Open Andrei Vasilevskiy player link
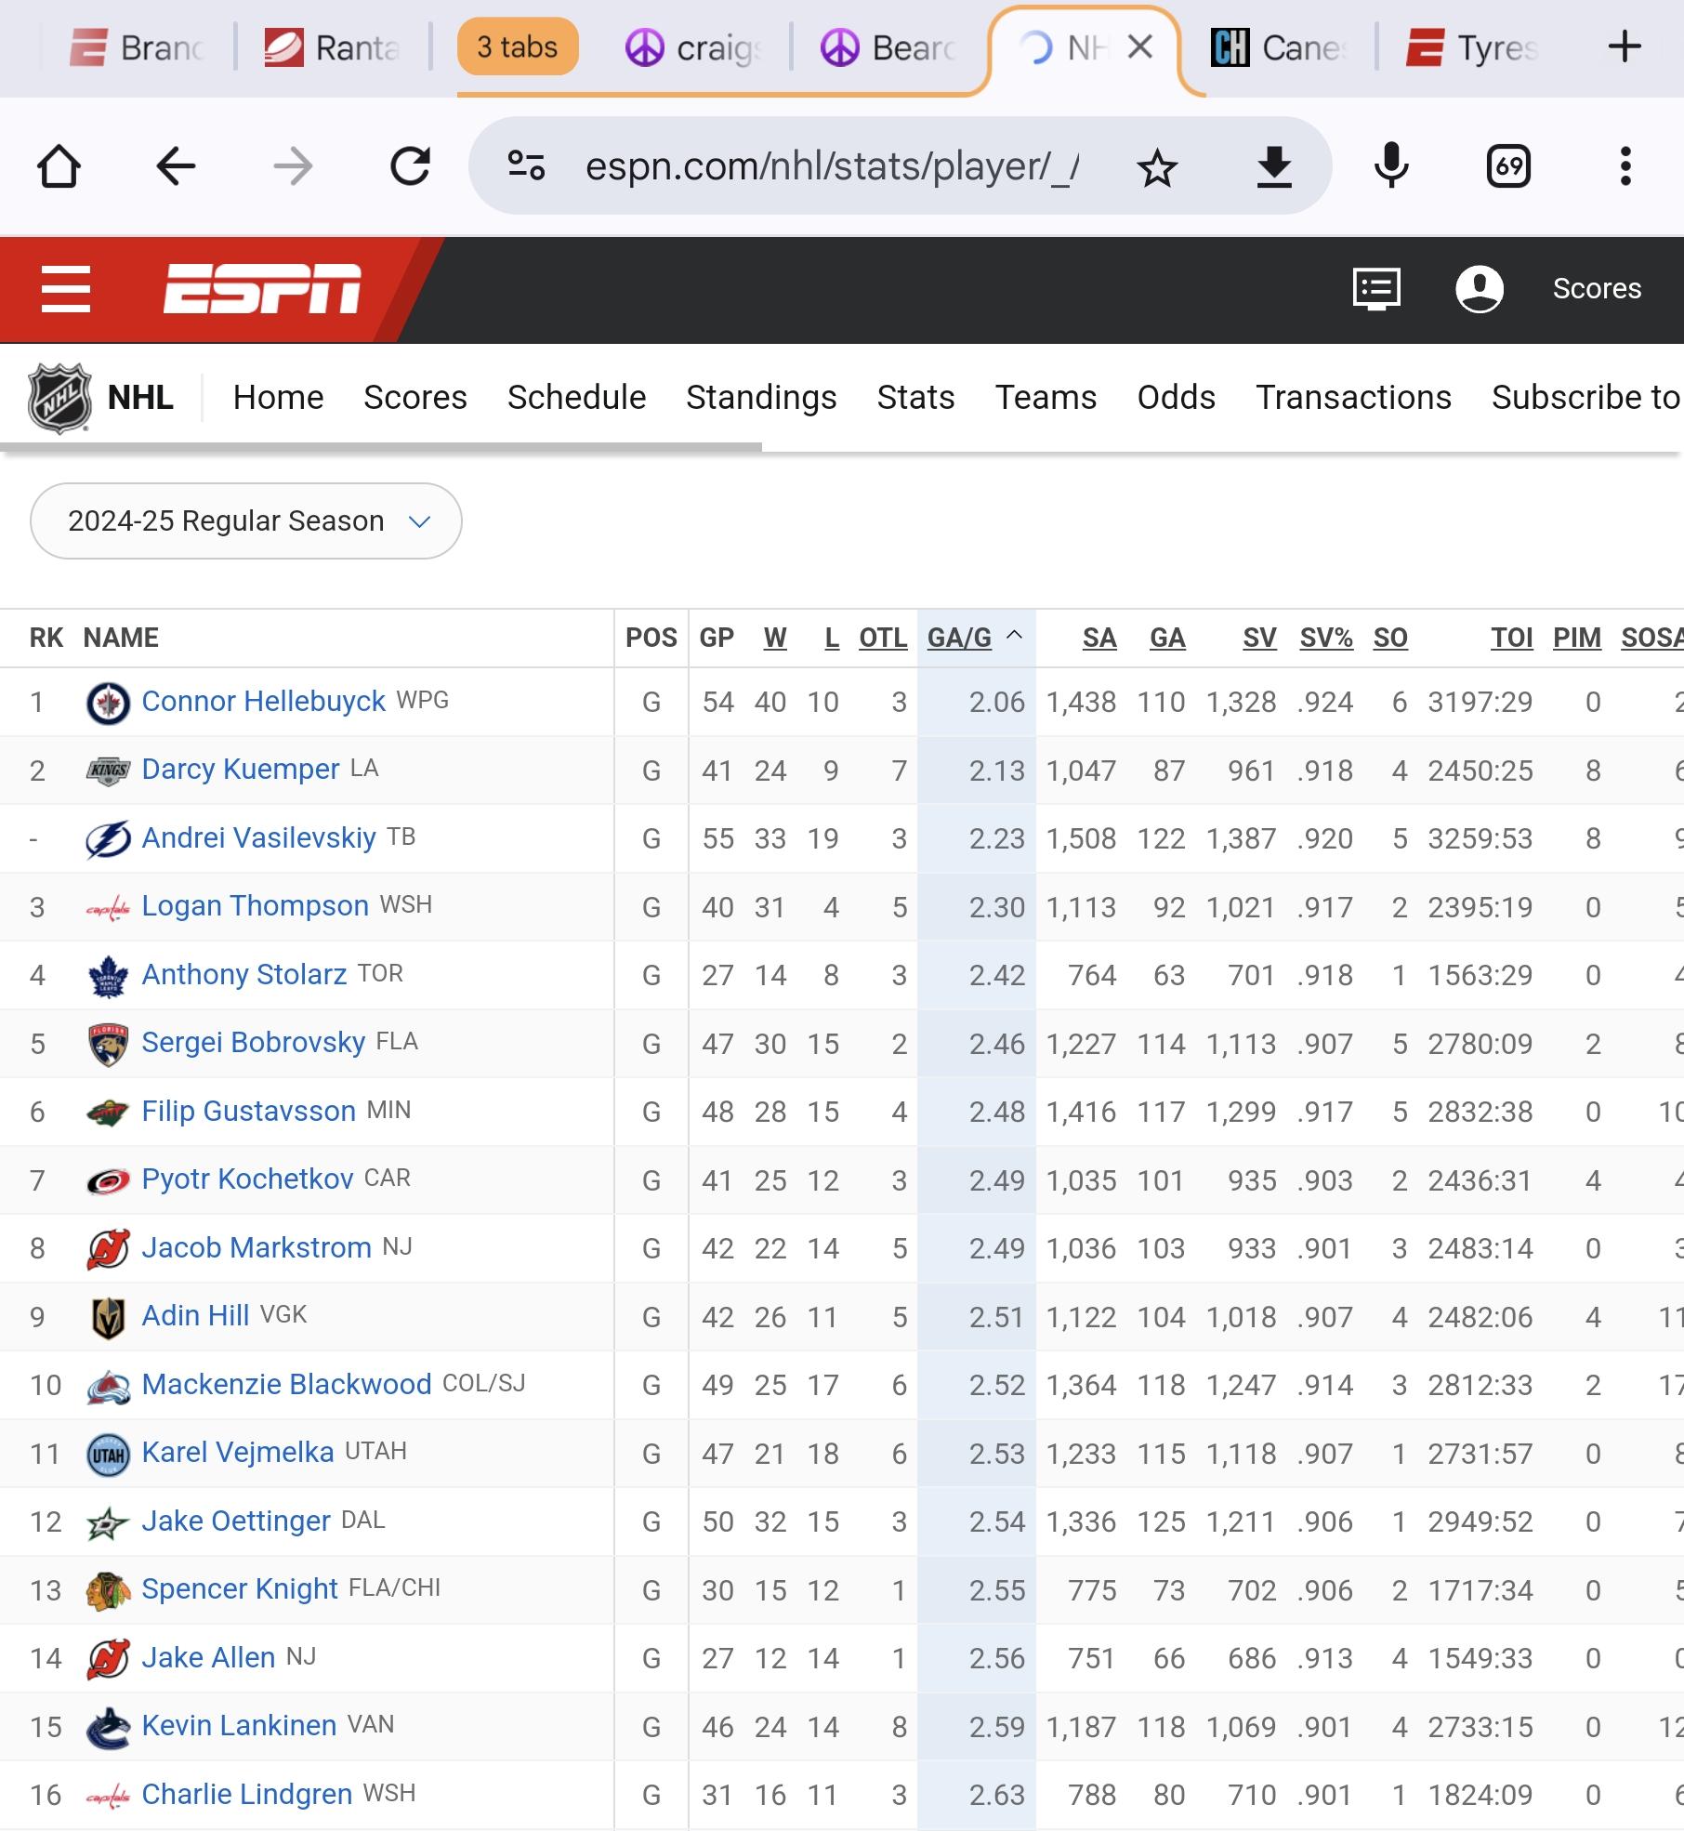Image resolution: width=1684 pixels, height=1831 pixels. (258, 838)
